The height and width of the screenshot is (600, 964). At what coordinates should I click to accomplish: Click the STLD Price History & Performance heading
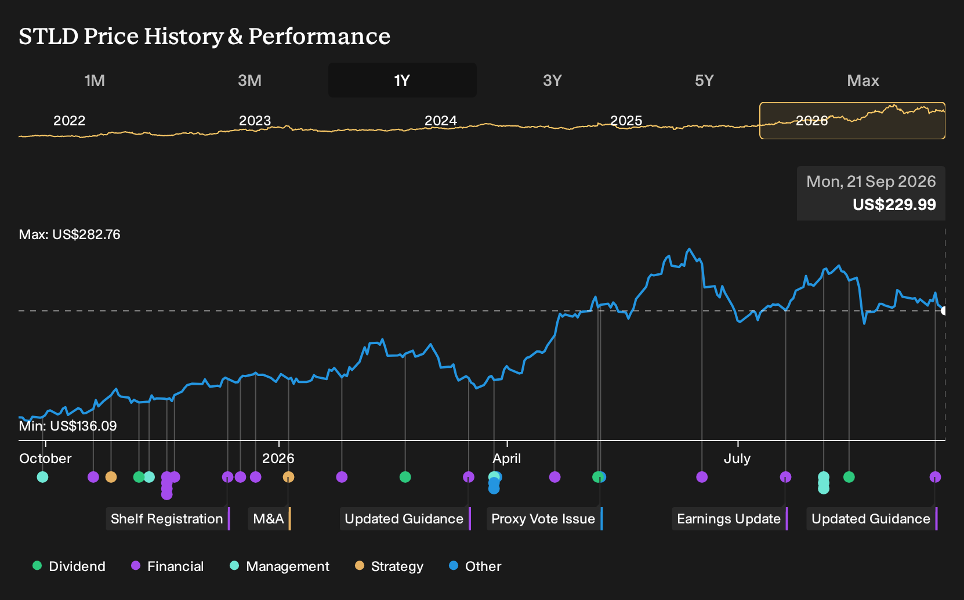pos(205,36)
